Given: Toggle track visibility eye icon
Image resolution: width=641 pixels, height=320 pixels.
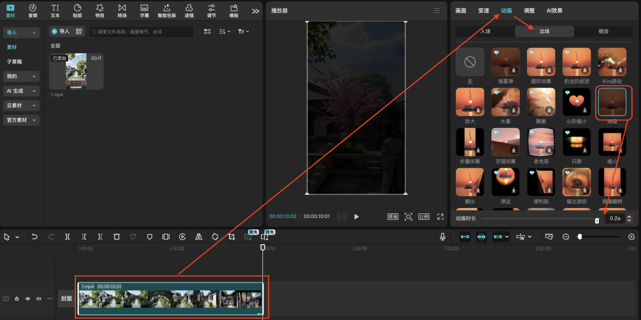Looking at the screenshot, I should (27, 299).
